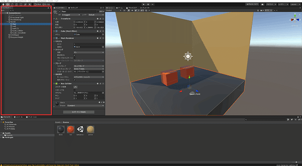The image size is (302, 166).
Task: Select the combined Transform tool
Action: 25,4
